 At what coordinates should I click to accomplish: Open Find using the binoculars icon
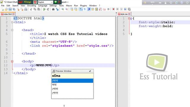click(x=53, y=9)
